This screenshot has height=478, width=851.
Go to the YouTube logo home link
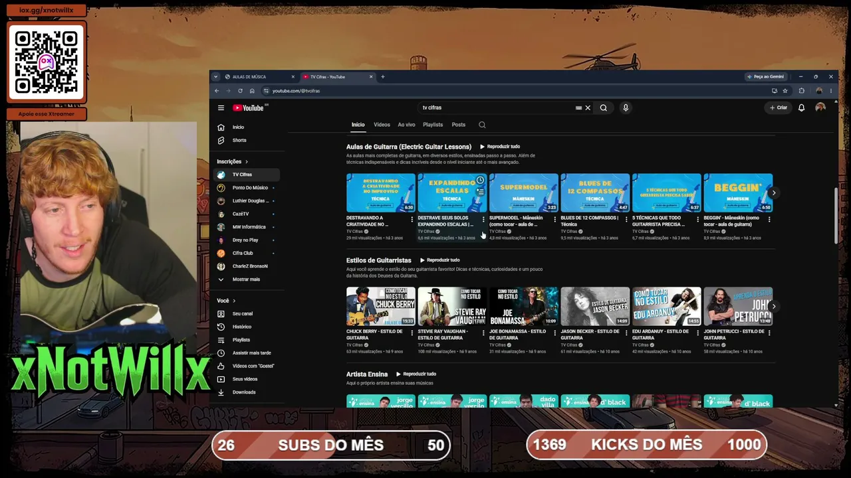pyautogui.click(x=249, y=108)
